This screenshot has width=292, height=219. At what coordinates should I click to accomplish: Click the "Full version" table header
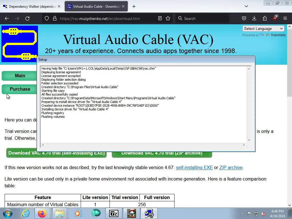pyautogui.click(x=157, y=197)
